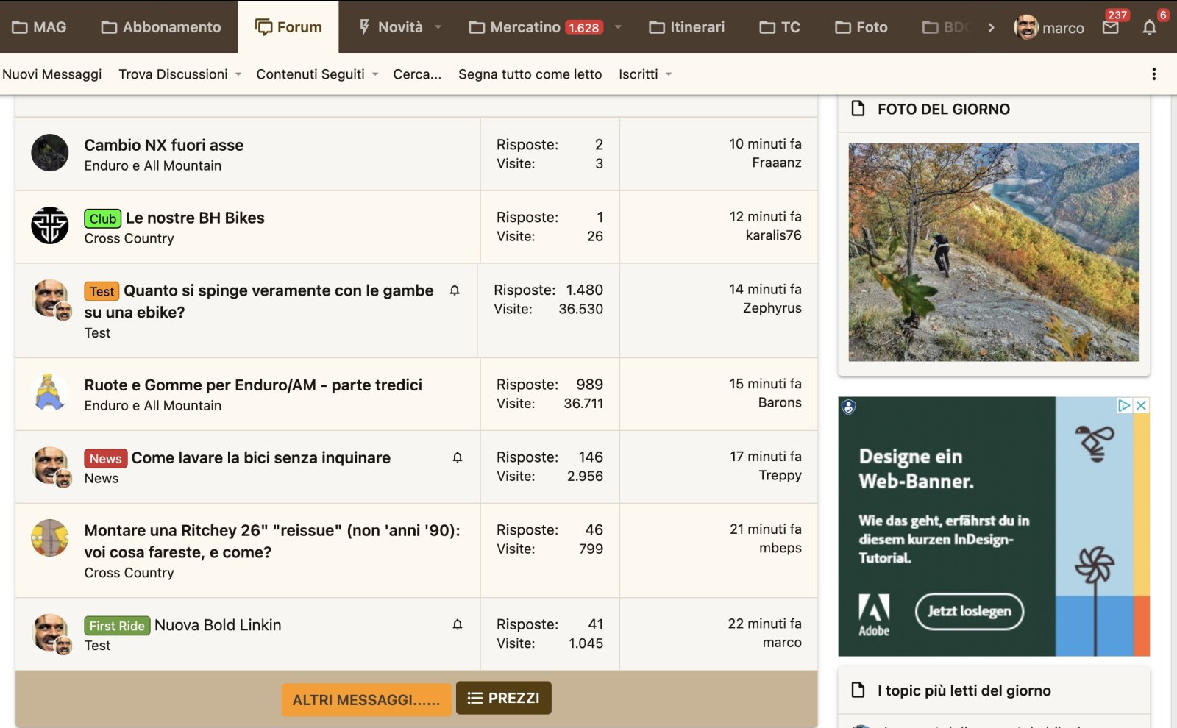
Task: Show more navigation items with chevron
Action: click(991, 27)
